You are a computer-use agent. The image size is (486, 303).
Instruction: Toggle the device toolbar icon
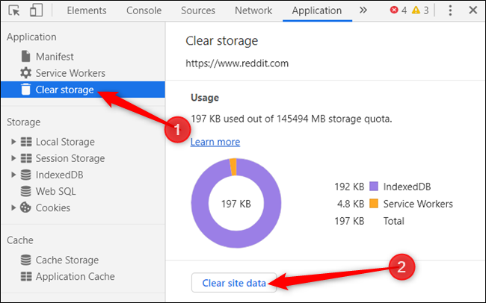36,10
